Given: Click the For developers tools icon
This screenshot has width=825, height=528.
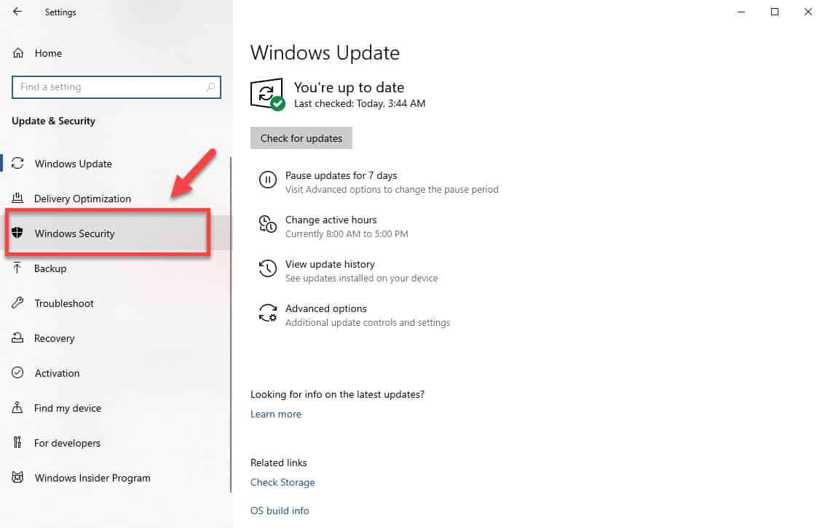Looking at the screenshot, I should coord(17,442).
